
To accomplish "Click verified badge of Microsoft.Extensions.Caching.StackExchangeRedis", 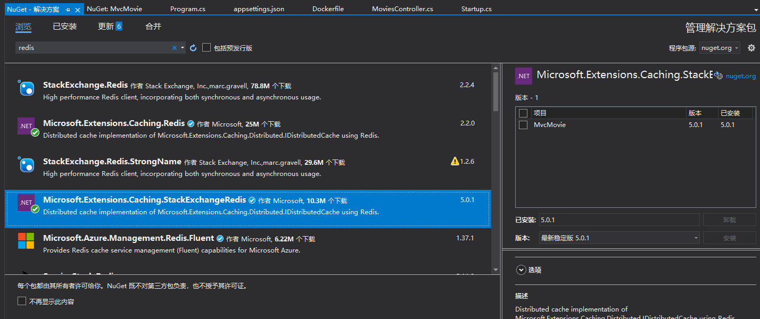I will pos(252,200).
